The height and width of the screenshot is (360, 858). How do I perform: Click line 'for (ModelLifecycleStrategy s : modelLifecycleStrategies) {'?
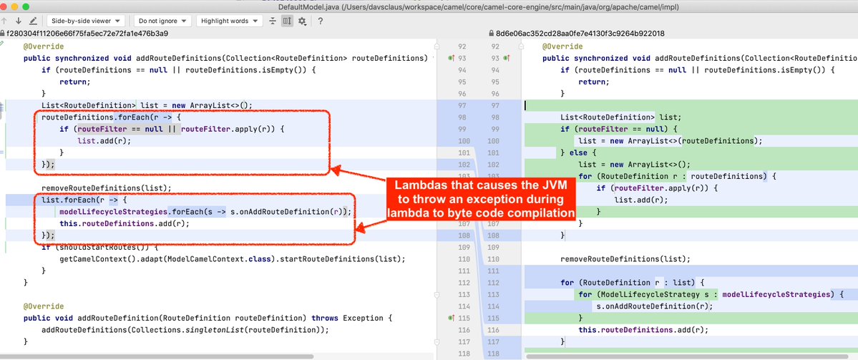[711, 294]
